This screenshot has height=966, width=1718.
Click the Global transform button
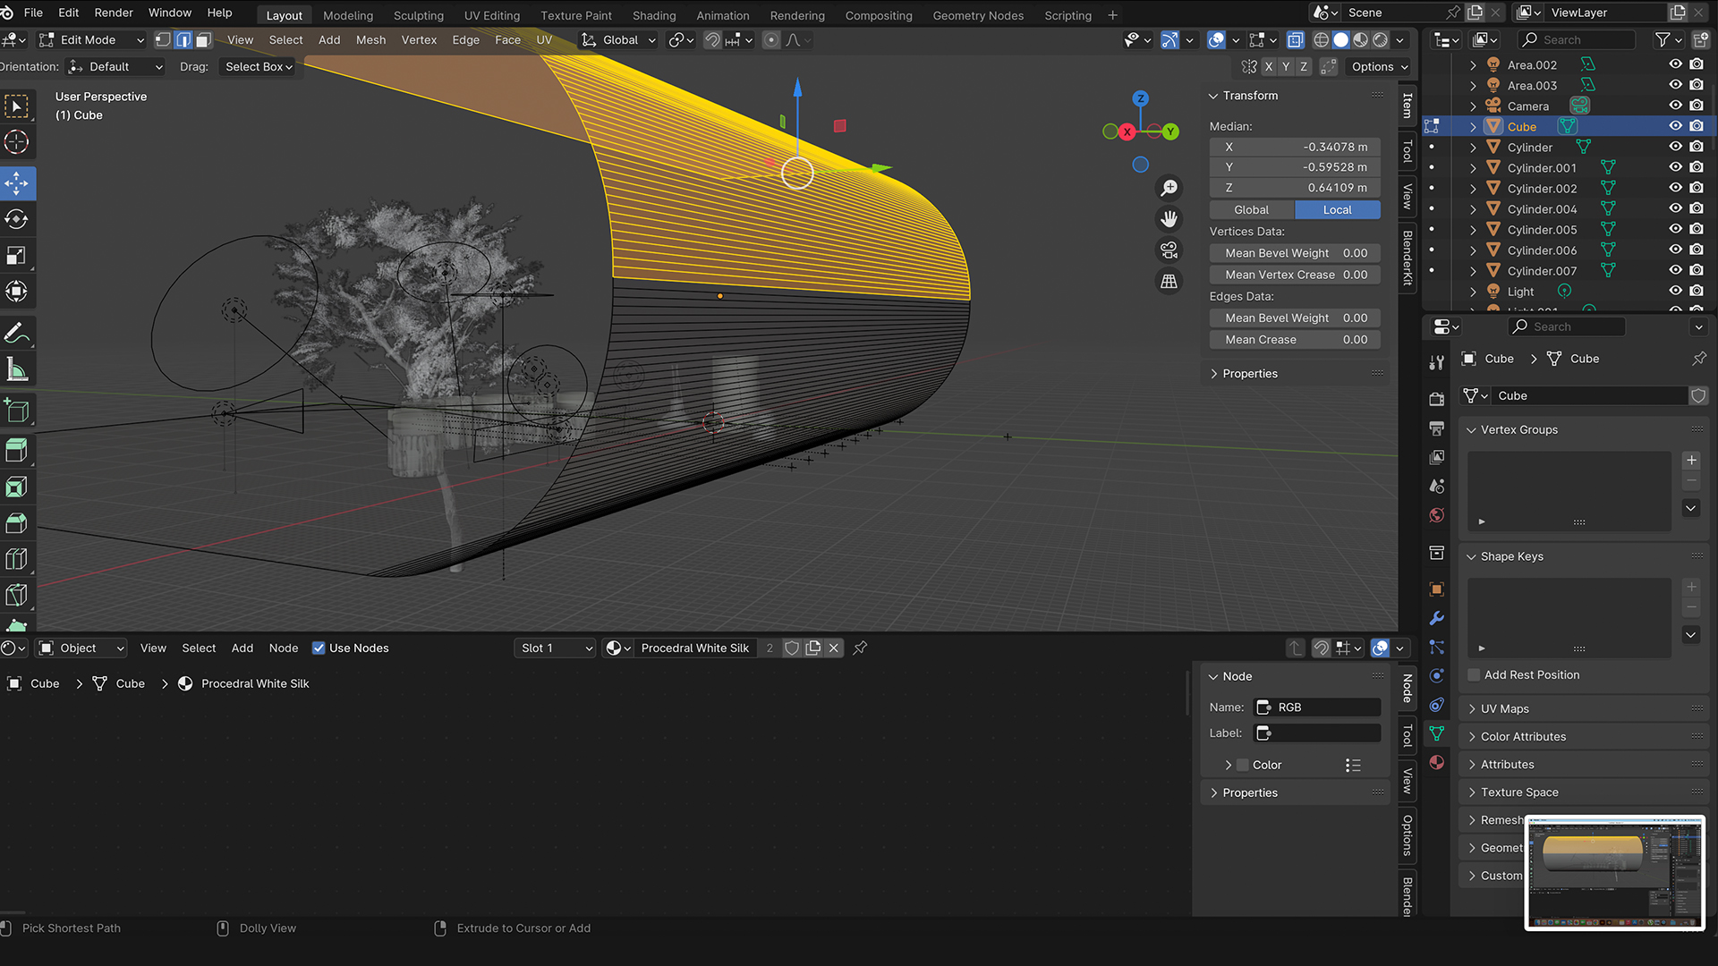click(1251, 209)
